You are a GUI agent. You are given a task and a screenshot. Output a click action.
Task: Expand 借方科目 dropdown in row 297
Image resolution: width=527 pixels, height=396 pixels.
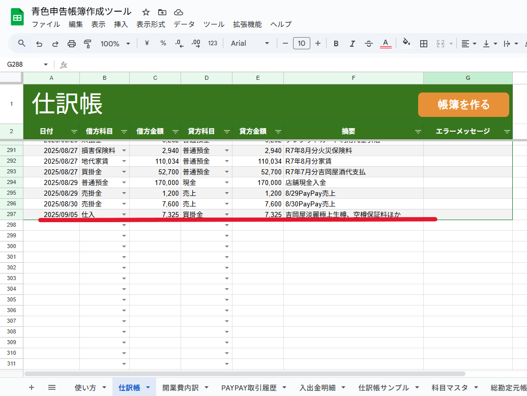(x=124, y=215)
